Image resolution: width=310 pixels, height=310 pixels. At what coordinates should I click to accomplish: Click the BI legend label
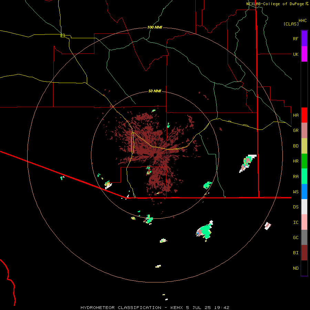tap(296, 253)
